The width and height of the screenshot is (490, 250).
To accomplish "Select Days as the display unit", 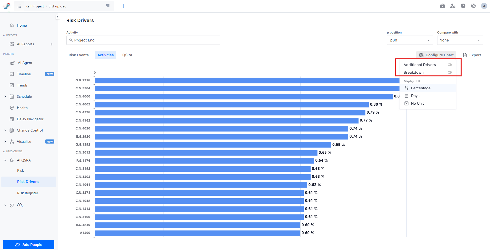I will pyautogui.click(x=415, y=96).
